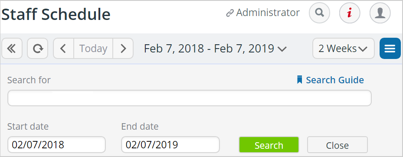
Task: Refresh the schedule with the reload icon
Action: (x=38, y=48)
